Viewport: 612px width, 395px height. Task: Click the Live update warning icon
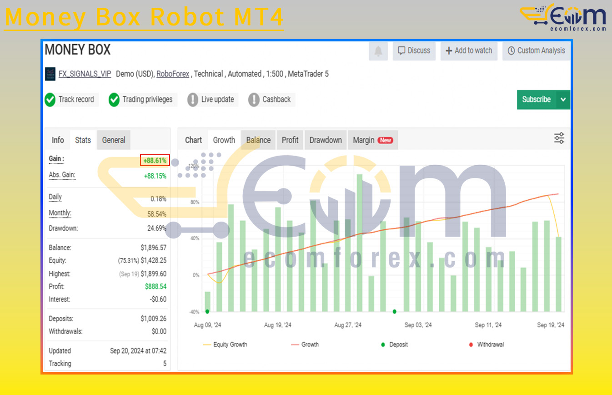193,100
